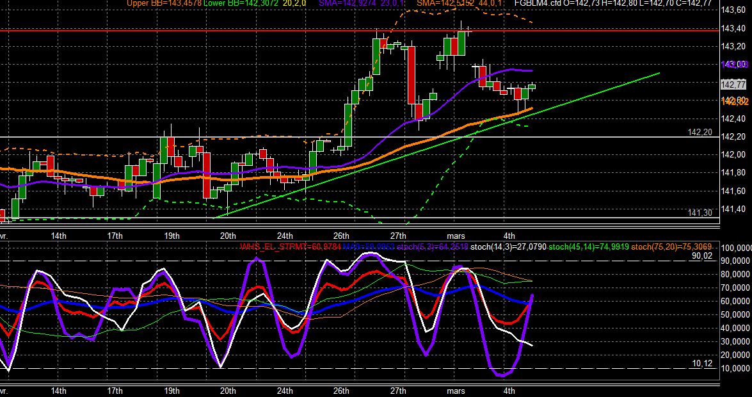
Task: Click the 24th date label under the stochastic panel
Action: (x=284, y=391)
